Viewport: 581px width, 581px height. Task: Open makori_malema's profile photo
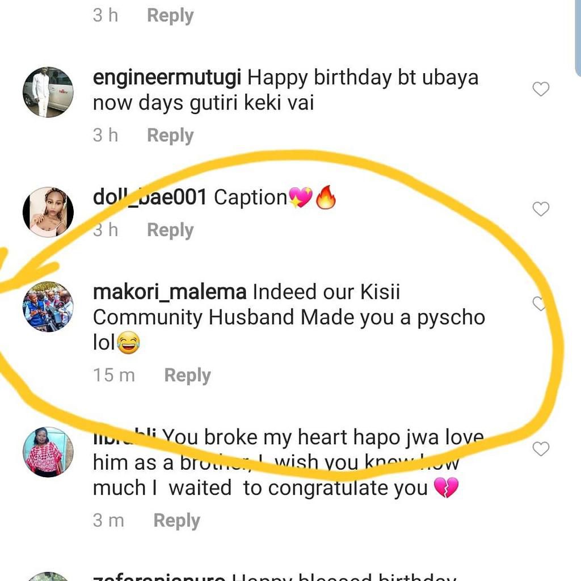(x=48, y=306)
